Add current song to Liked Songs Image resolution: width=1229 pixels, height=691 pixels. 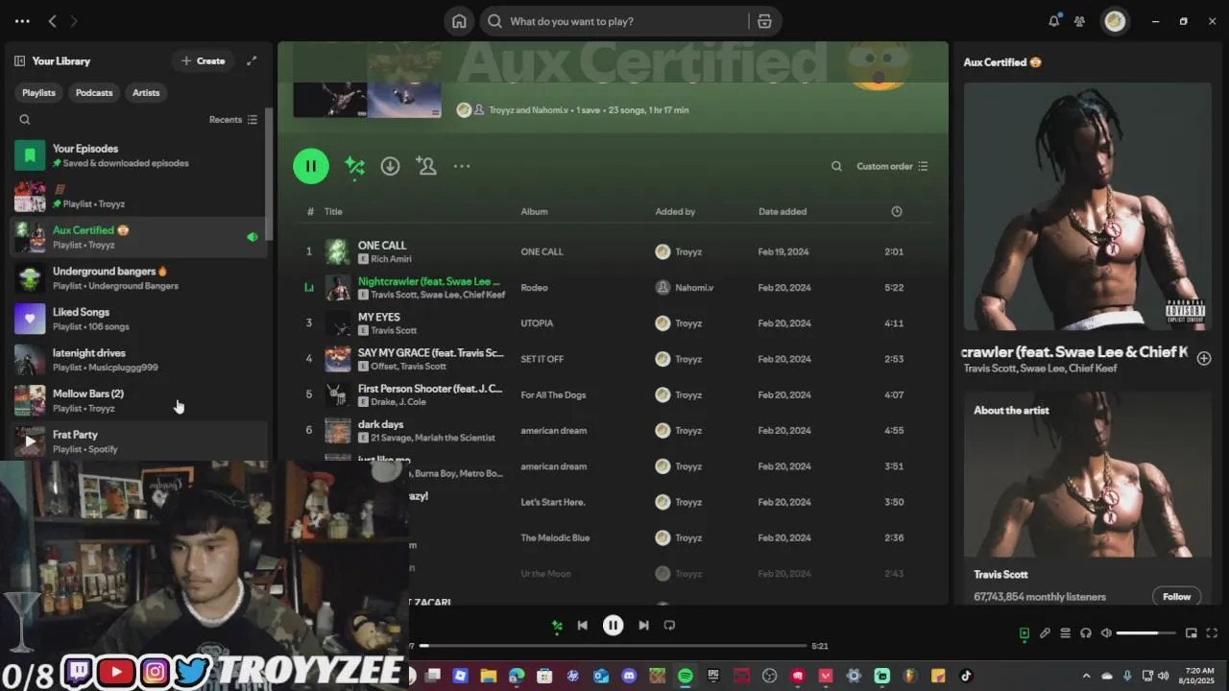click(1204, 358)
